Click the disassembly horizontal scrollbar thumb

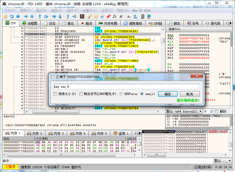tap(56, 112)
